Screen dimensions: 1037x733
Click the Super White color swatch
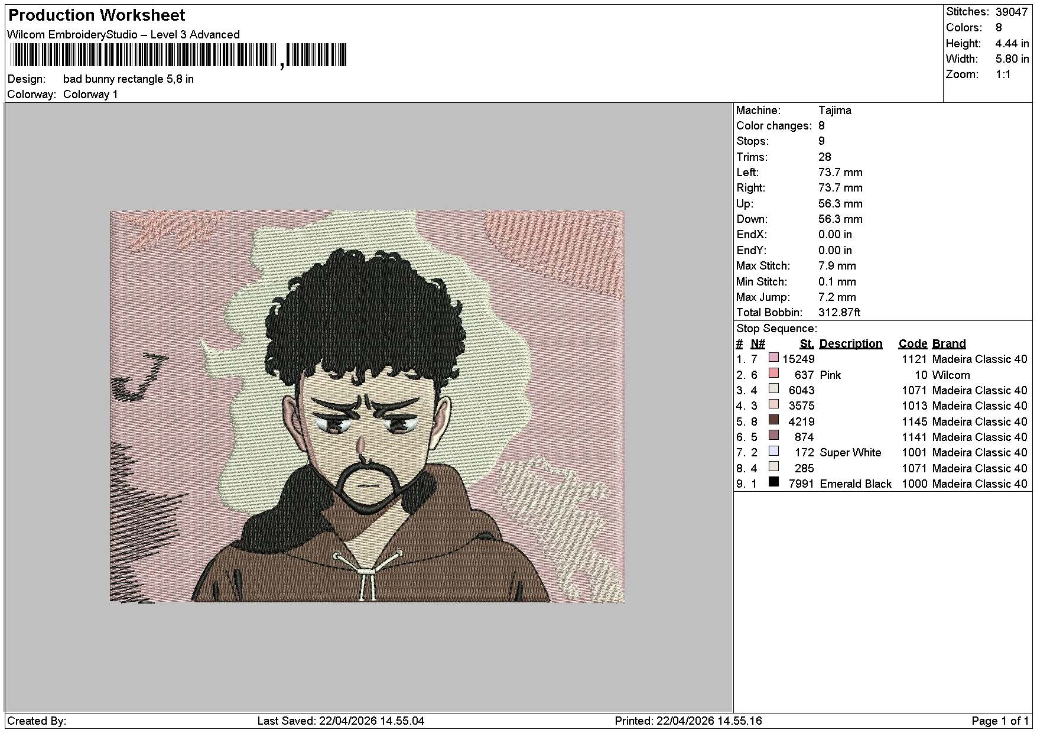tap(773, 451)
